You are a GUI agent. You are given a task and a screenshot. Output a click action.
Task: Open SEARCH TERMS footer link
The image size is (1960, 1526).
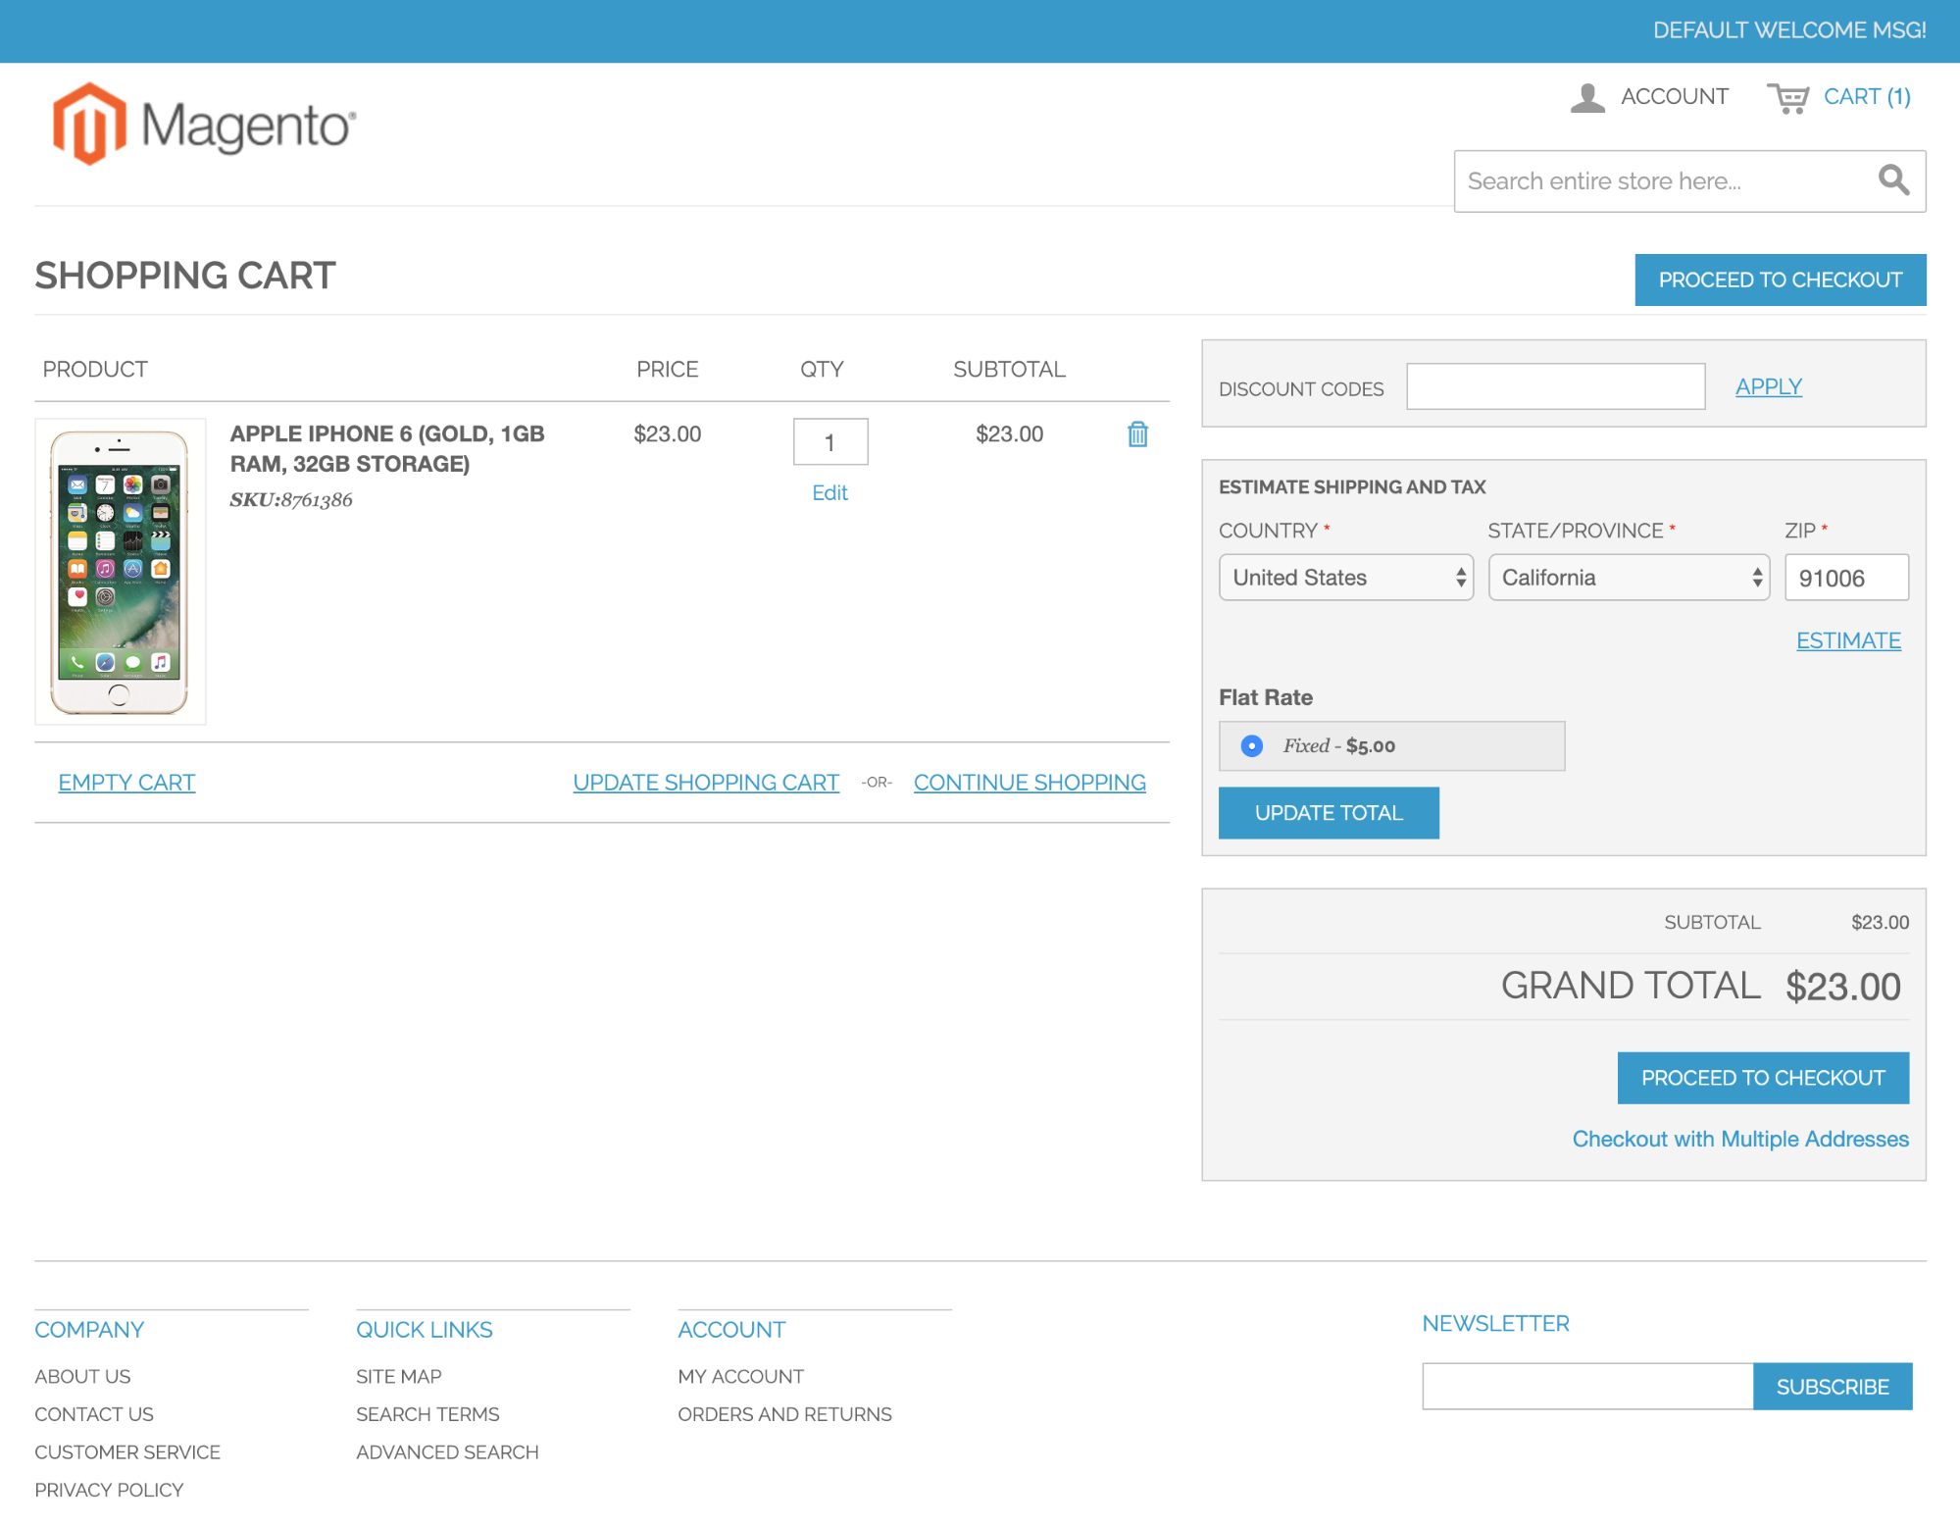pos(427,1414)
